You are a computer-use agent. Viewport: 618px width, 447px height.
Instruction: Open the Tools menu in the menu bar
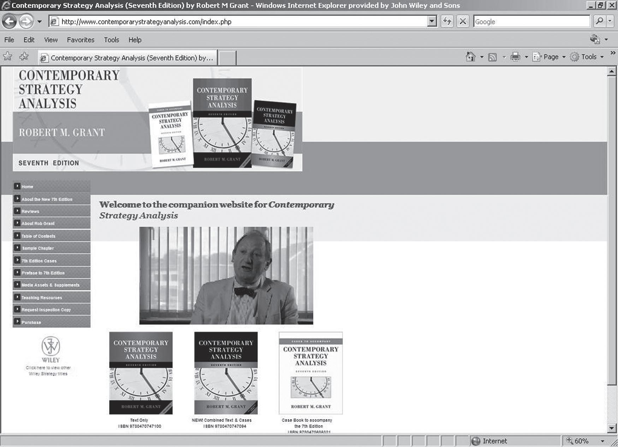point(111,40)
